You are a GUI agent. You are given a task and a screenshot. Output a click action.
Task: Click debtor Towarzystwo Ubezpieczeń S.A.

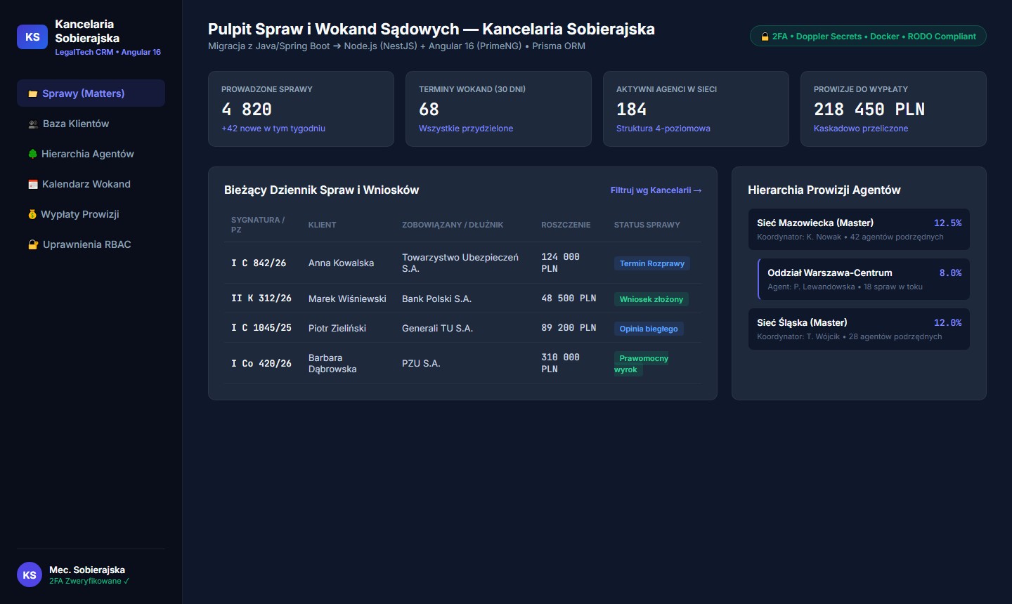coord(460,263)
